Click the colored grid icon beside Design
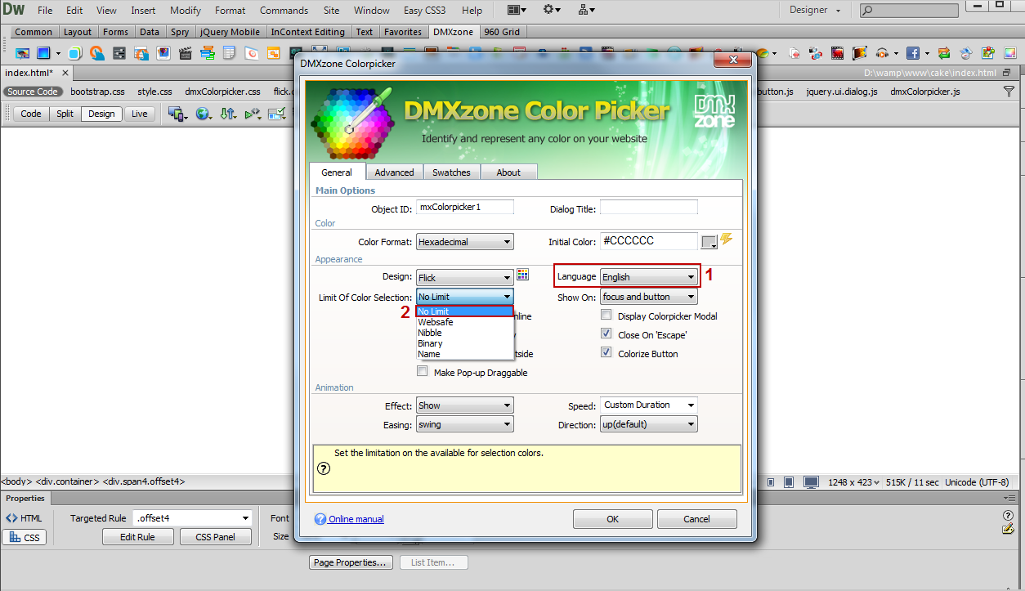This screenshot has width=1025, height=591. (x=523, y=275)
